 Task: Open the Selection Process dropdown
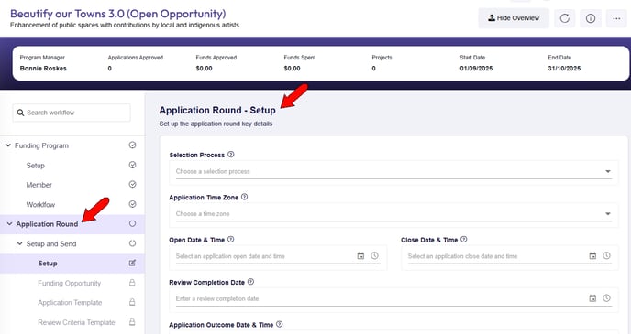pyautogui.click(x=393, y=171)
